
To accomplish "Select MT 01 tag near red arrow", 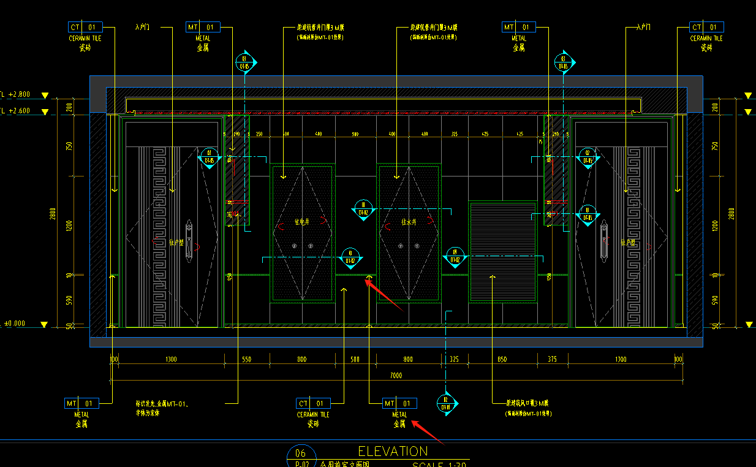I will pos(399,403).
